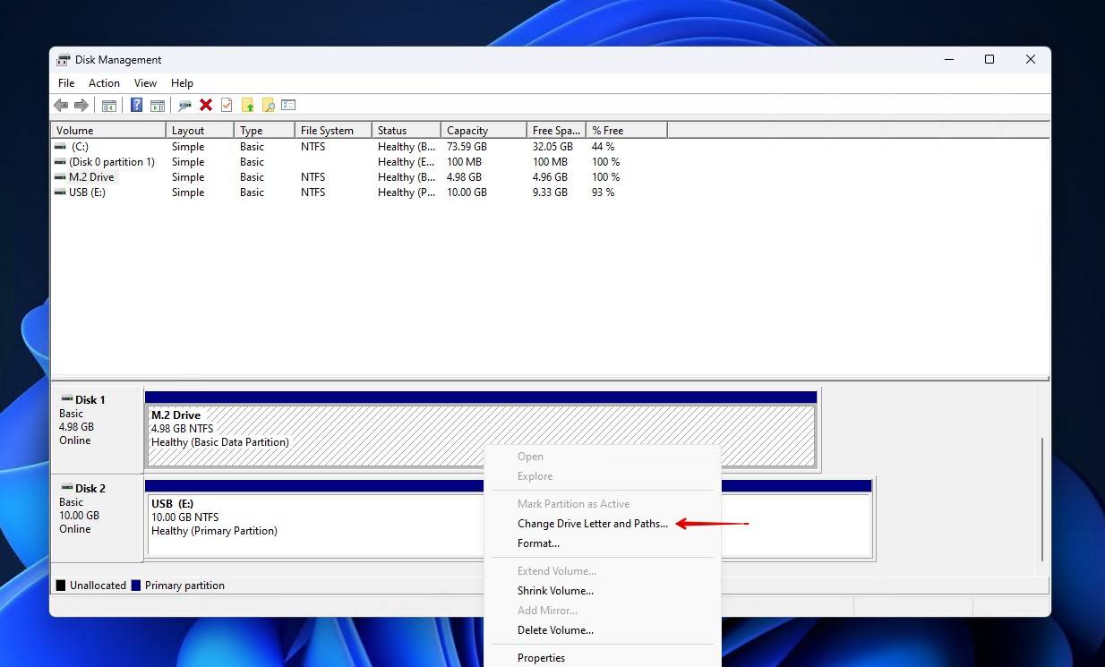Sort by Type column header
The height and width of the screenshot is (667, 1105).
[x=264, y=131]
